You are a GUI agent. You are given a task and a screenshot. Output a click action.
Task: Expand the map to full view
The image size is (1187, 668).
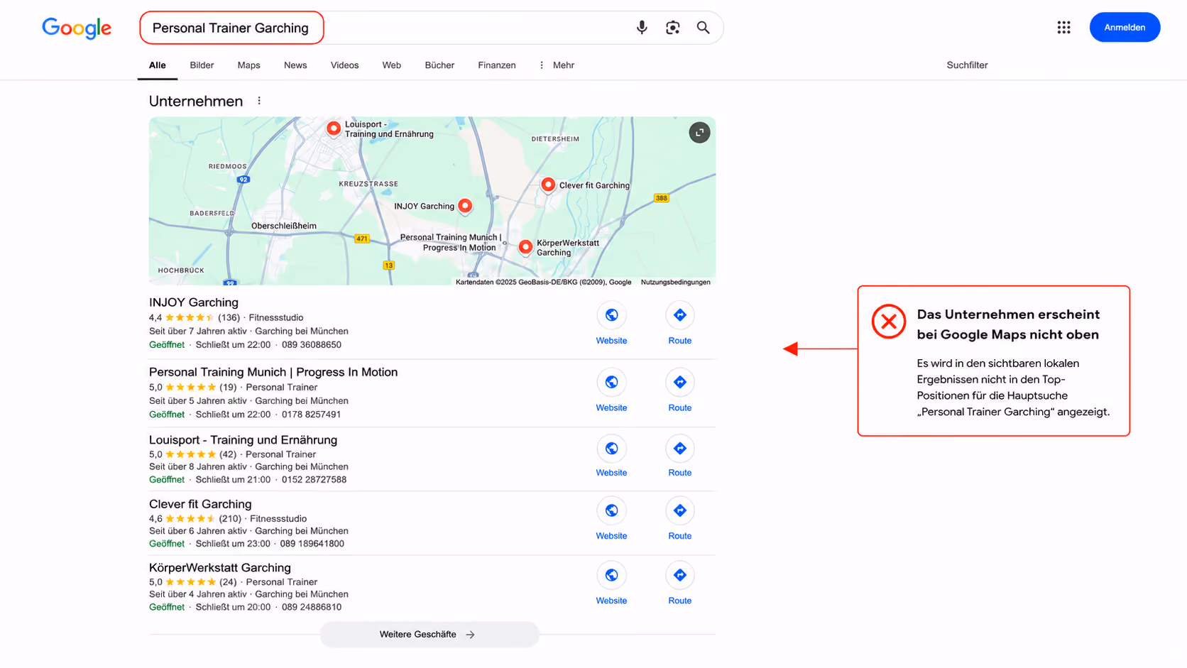pyautogui.click(x=699, y=133)
